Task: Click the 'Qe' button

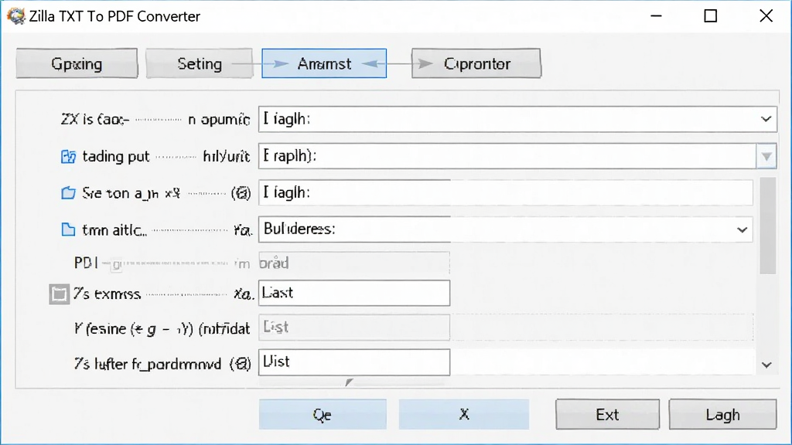Action: (x=323, y=415)
